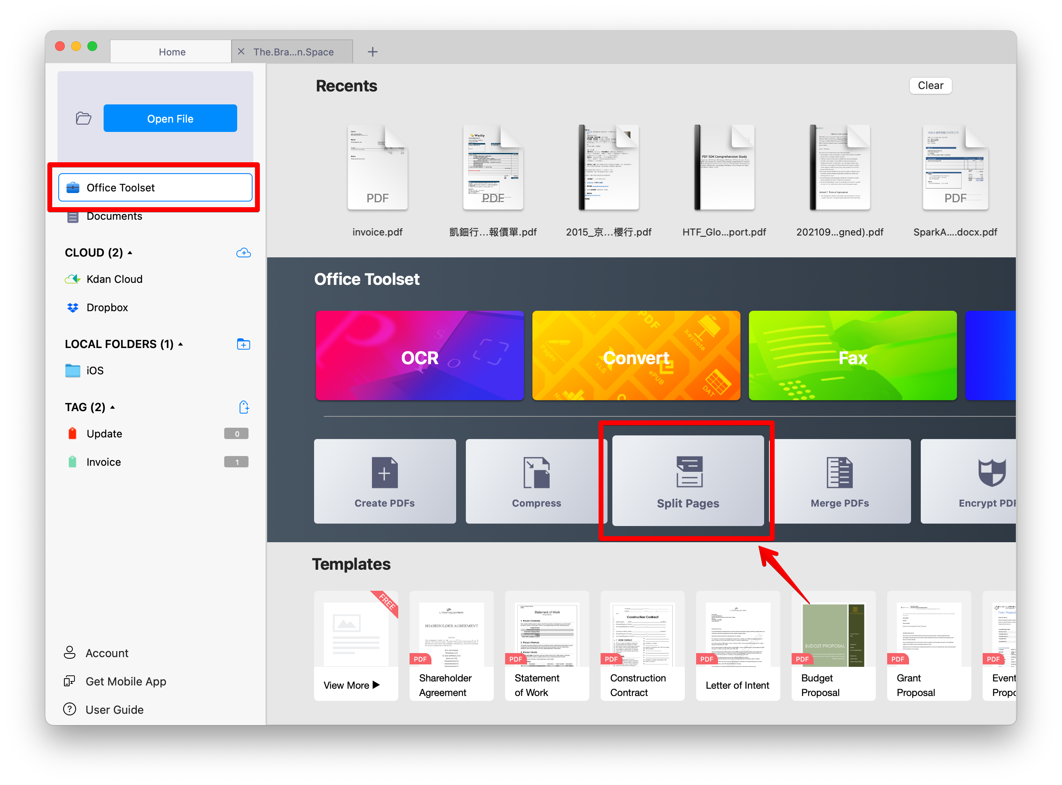Click the Open File button
The image size is (1062, 785).
click(x=170, y=118)
